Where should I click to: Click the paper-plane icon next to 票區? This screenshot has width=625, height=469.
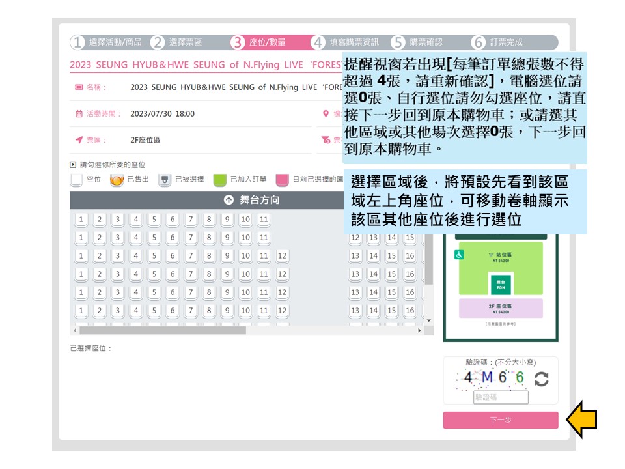(x=79, y=140)
